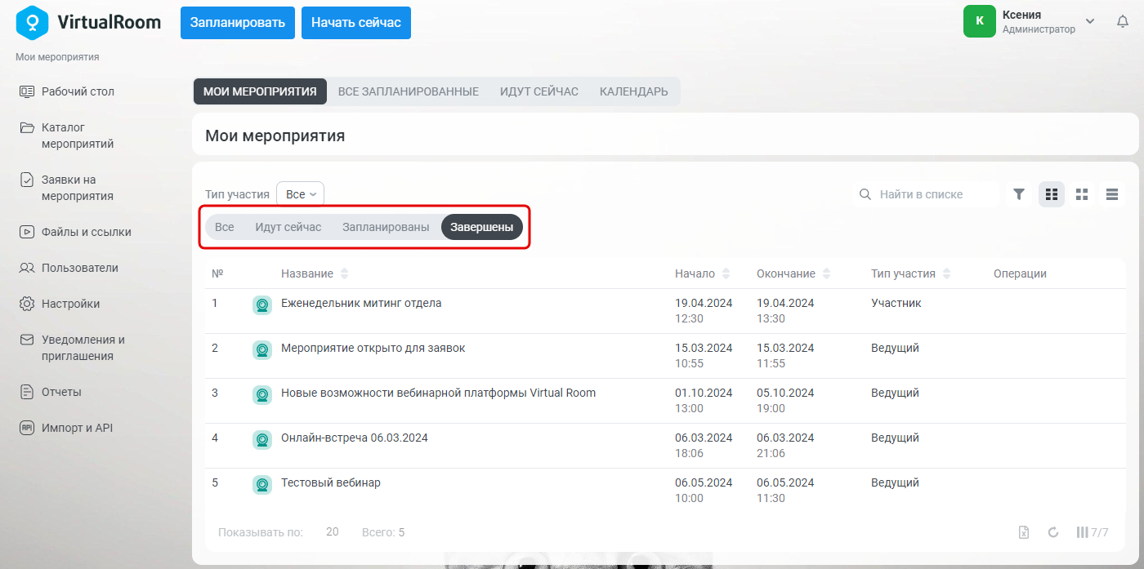Switch to the КАЛЕНДАРЬ tab
The image size is (1144, 569).
point(634,91)
